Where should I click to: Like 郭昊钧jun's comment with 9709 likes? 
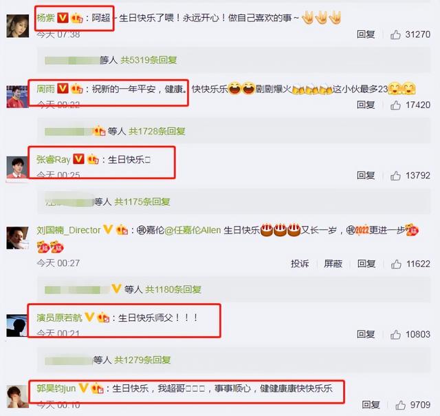pos(400,405)
